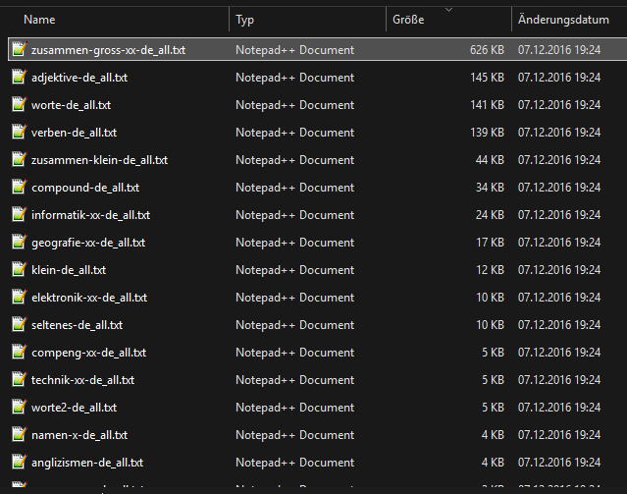Select file name technik-xx-de_all.txt

83,380
